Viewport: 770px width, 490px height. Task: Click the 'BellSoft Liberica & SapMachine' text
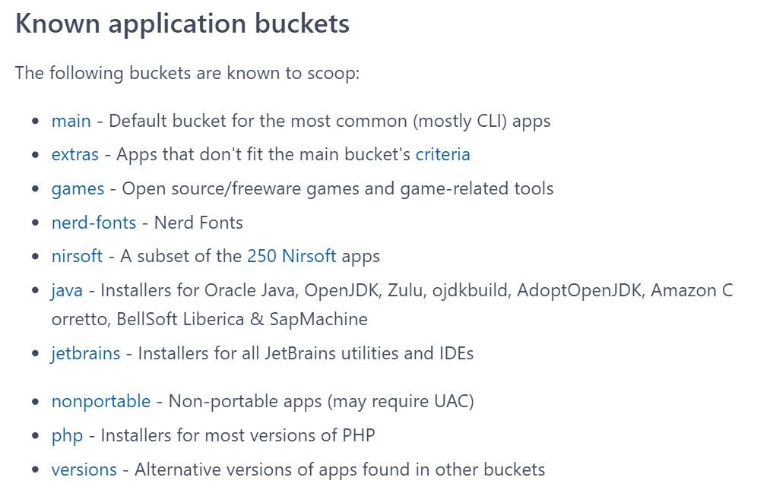tap(242, 320)
